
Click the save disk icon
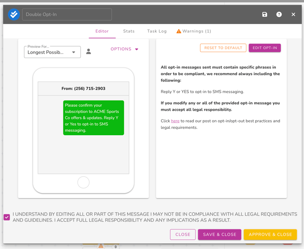(265, 15)
